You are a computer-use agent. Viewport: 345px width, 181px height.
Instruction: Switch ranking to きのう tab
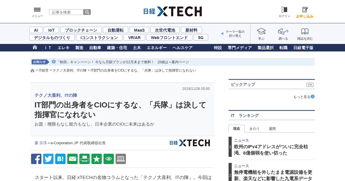(x=254, y=129)
